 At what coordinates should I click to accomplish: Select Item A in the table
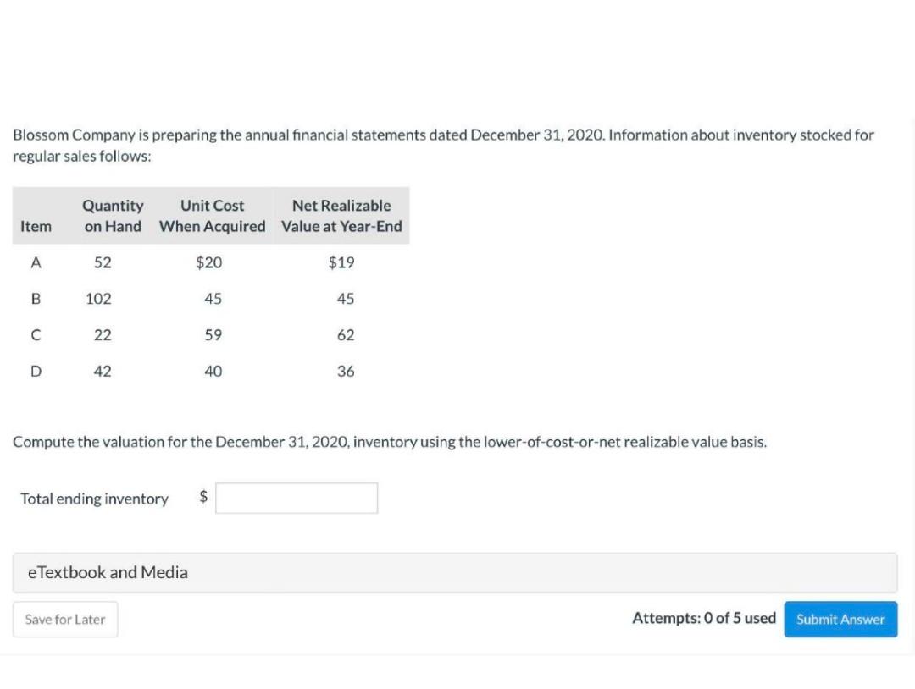click(35, 262)
